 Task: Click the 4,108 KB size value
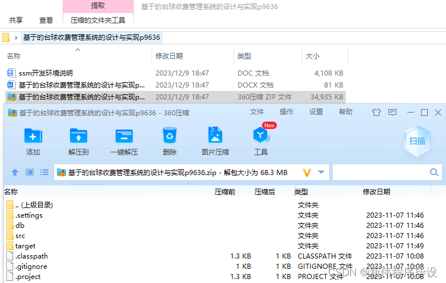[329, 73]
